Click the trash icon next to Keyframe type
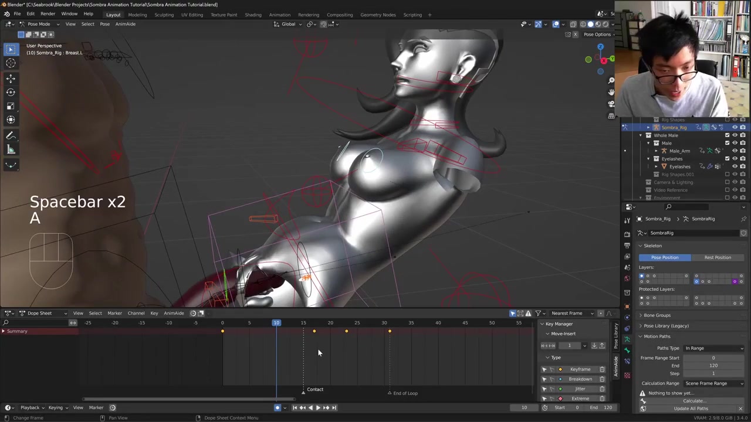The width and height of the screenshot is (751, 422). [602, 369]
